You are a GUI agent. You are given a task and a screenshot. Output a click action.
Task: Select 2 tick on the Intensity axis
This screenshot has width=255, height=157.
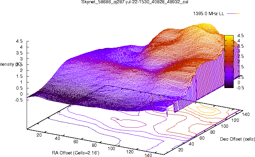(21, 71)
